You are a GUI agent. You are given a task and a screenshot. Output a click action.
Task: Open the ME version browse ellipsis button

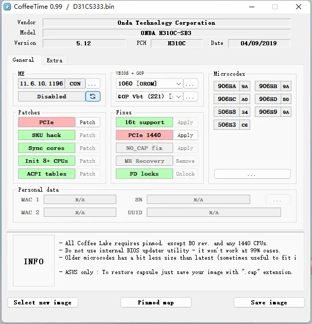[93, 83]
